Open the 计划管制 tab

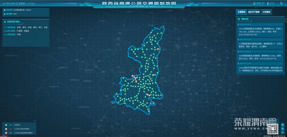[x=266, y=12]
